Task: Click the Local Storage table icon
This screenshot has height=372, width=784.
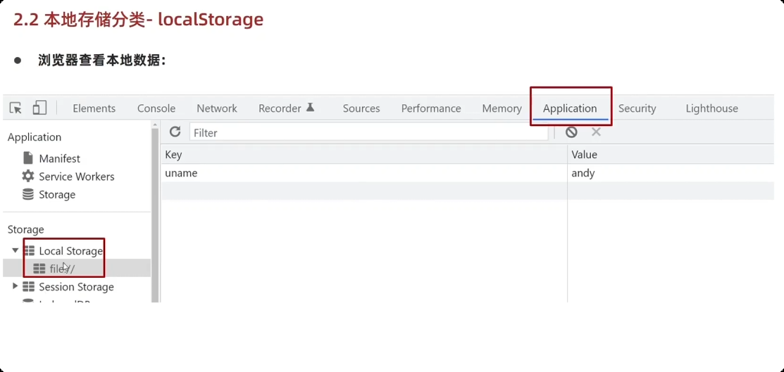Action: point(30,250)
